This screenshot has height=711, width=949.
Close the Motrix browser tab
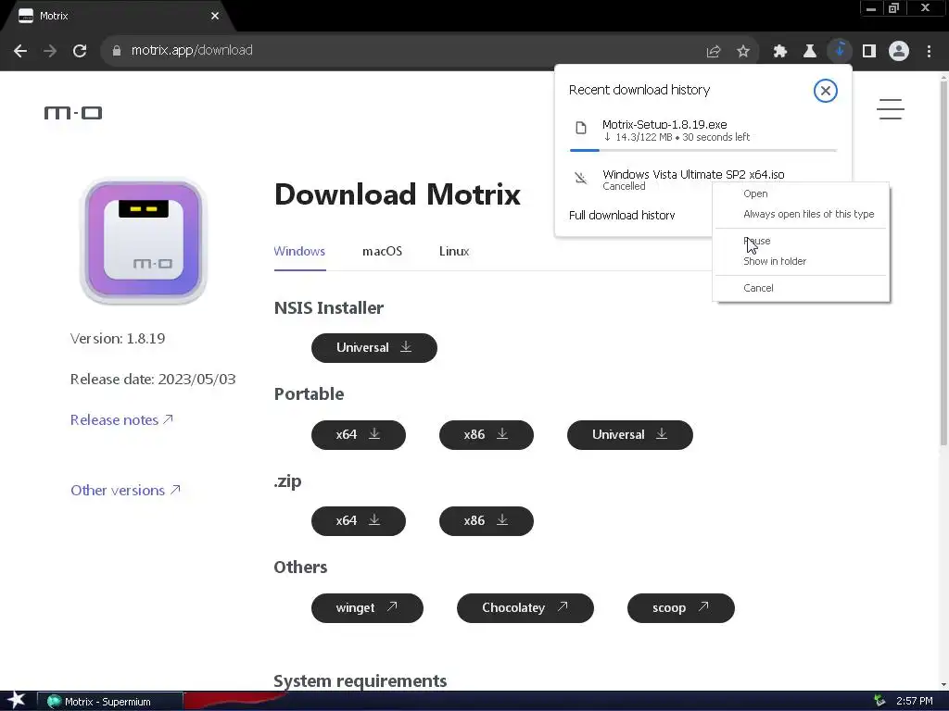215,16
